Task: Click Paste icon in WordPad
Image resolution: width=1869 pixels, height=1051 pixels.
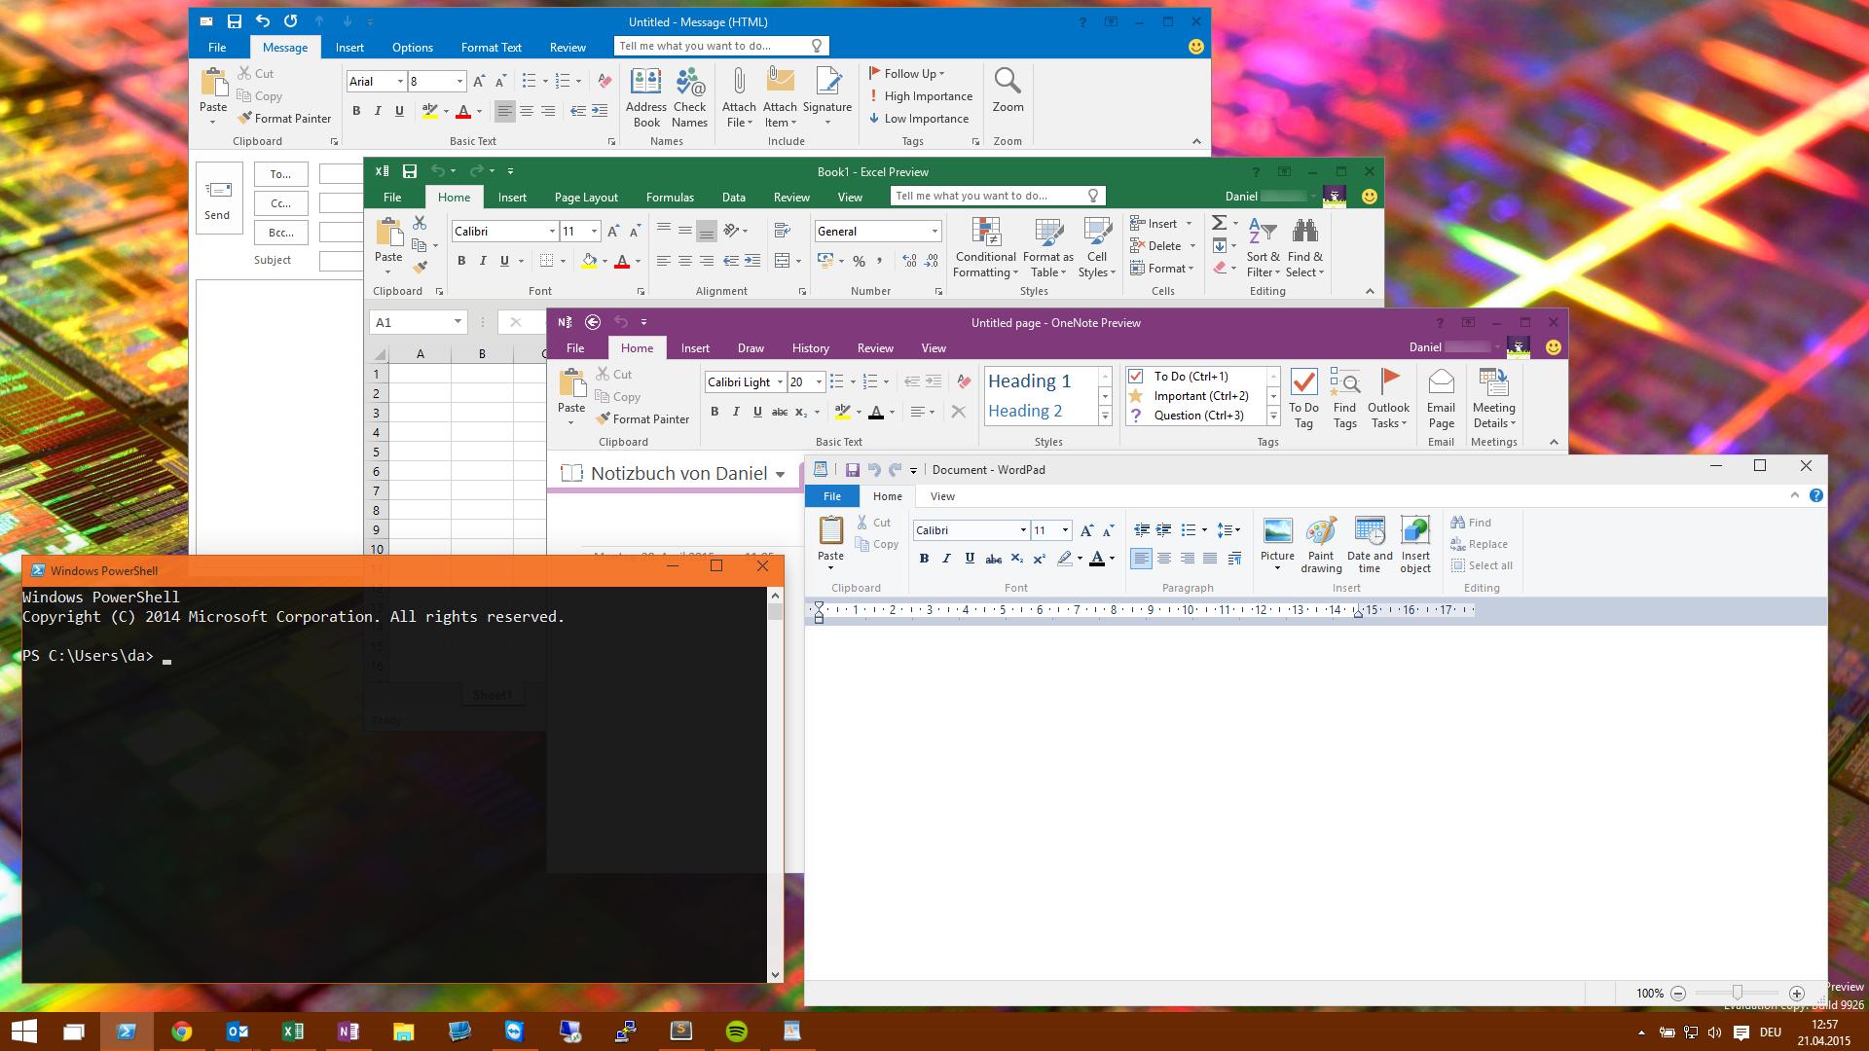Action: [x=830, y=530]
